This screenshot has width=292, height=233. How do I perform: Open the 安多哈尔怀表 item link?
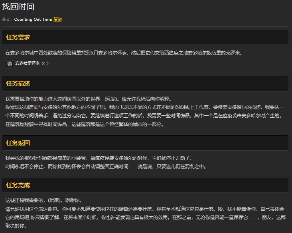(27, 63)
